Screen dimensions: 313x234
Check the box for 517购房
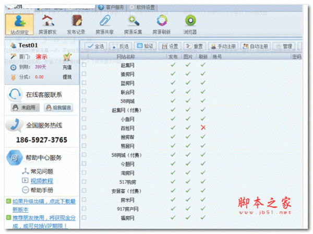click(x=84, y=182)
